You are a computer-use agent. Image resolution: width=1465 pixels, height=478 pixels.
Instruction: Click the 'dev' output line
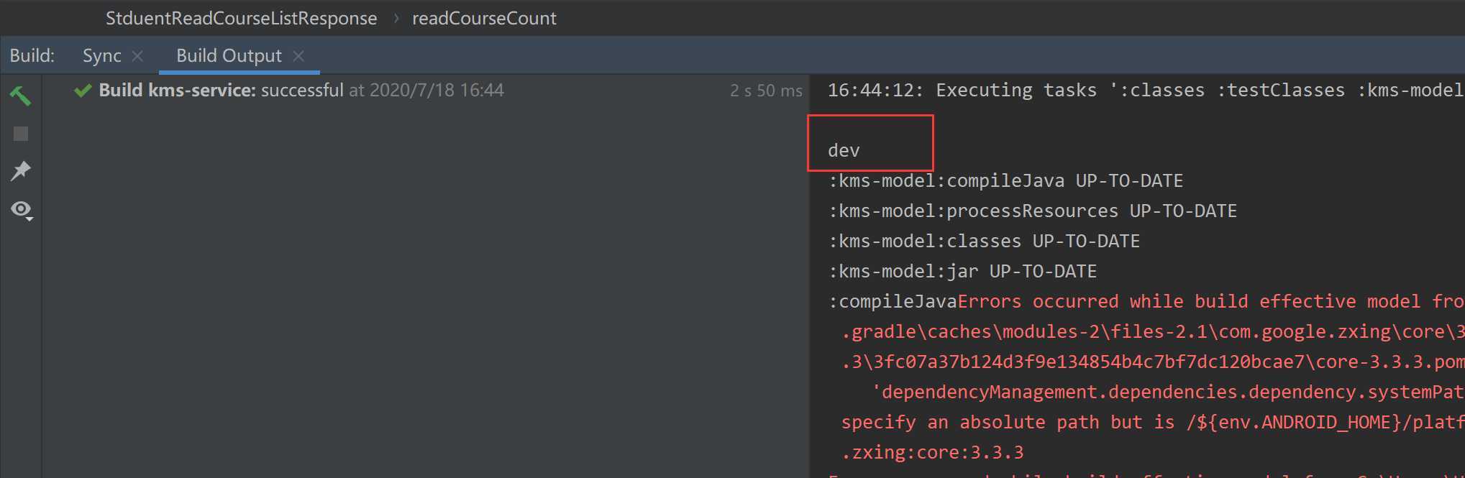coord(844,150)
